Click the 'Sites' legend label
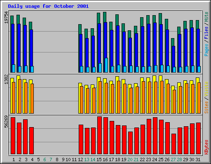The height and width of the screenshot is (164, 211). point(206,107)
